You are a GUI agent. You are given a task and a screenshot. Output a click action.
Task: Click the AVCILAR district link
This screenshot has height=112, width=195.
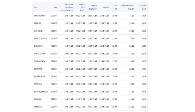pos(37,23)
